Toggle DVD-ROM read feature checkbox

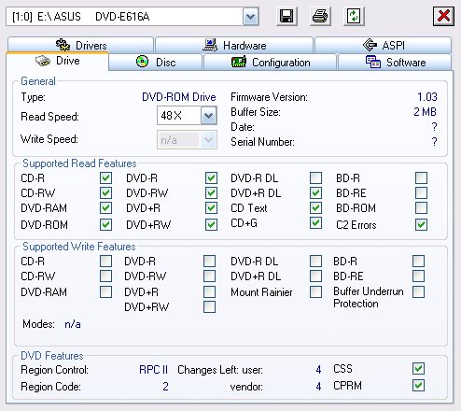tap(105, 224)
